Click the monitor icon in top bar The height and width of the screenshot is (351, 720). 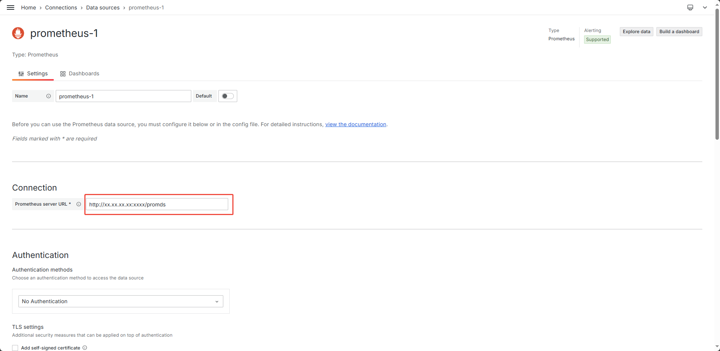pyautogui.click(x=690, y=8)
